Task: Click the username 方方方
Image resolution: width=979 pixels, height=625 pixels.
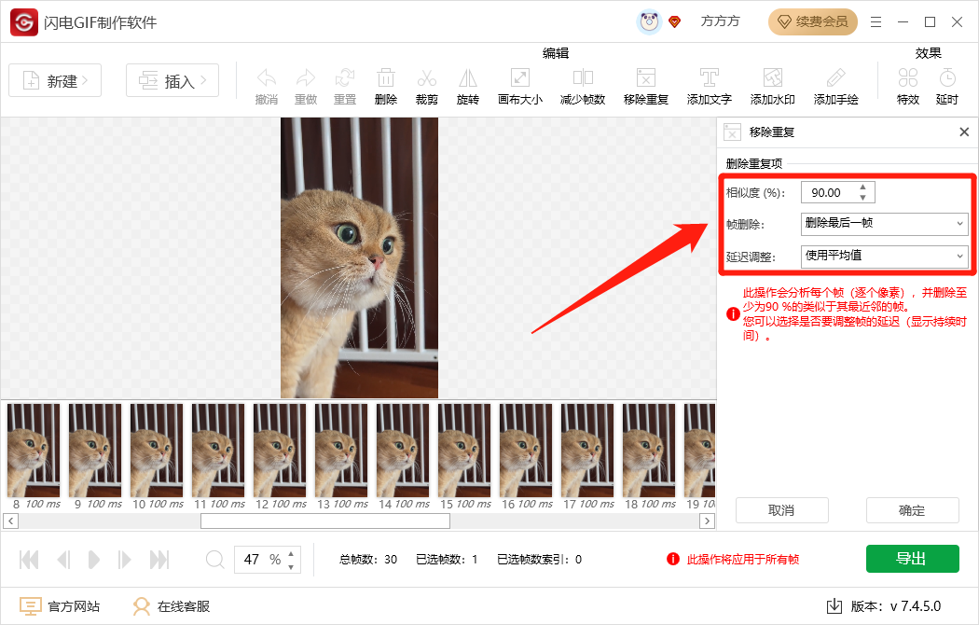Action: click(720, 21)
